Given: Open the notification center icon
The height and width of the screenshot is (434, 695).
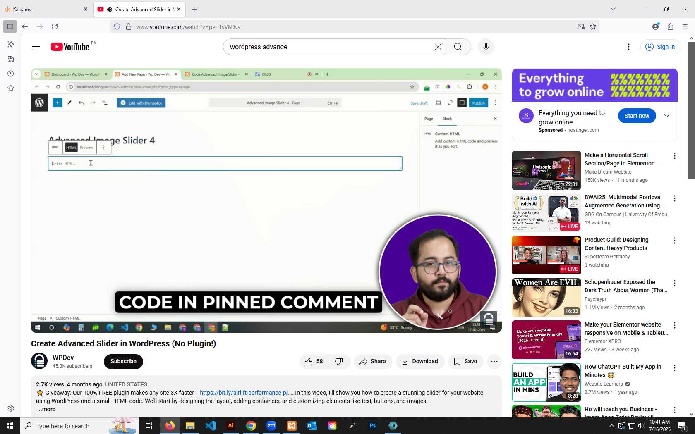Looking at the screenshot, I should tap(683, 426).
